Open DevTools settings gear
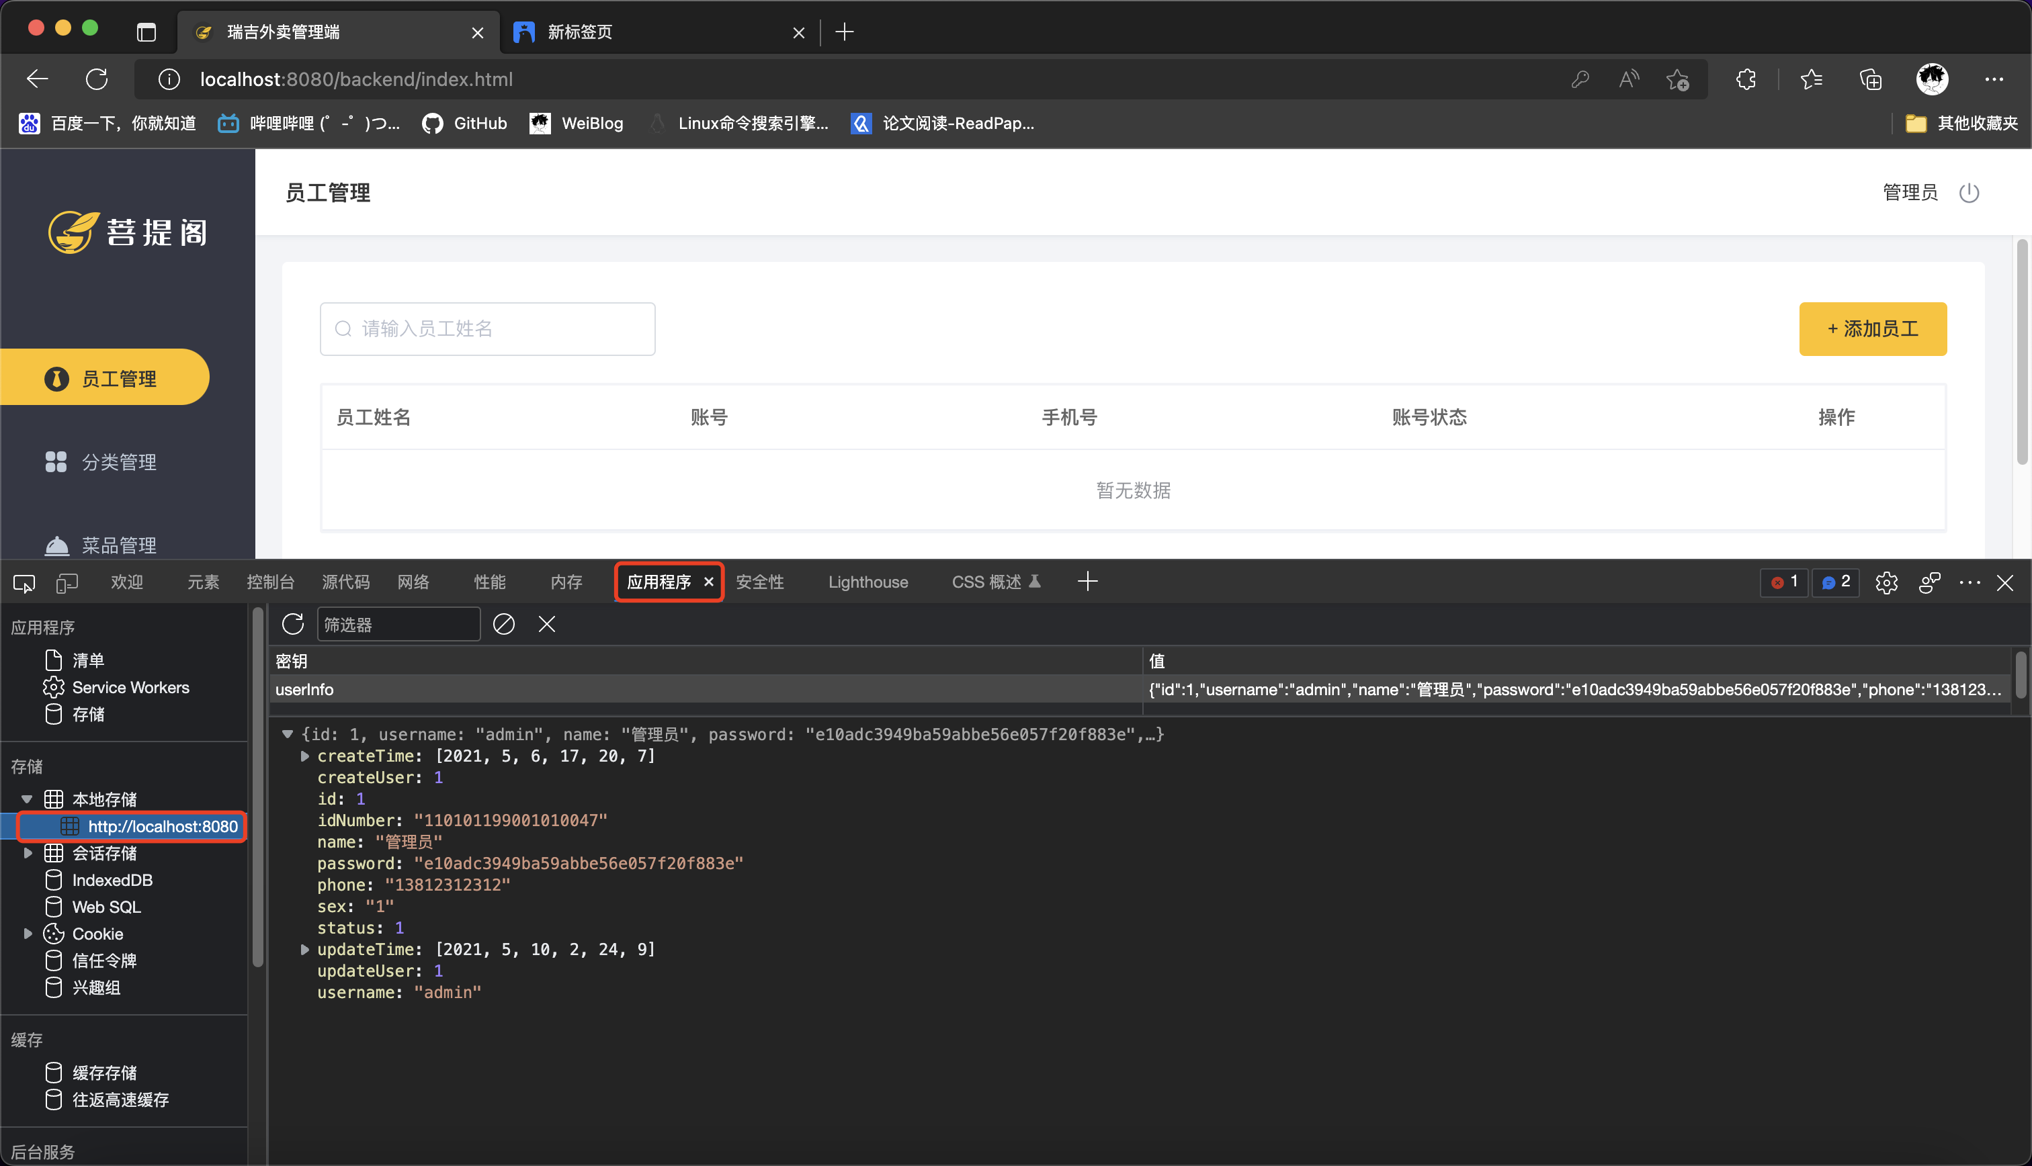The image size is (2032, 1166). click(x=1886, y=583)
